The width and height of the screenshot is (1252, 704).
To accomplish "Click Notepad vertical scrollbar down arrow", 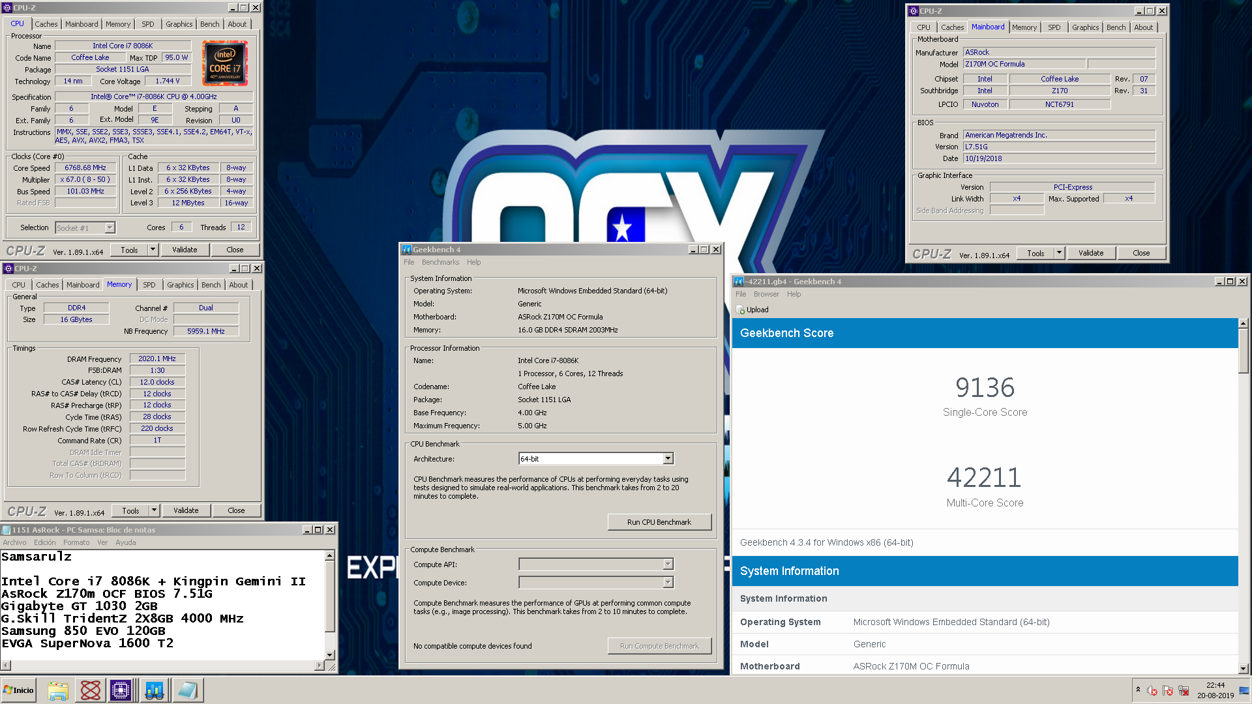I will click(330, 655).
